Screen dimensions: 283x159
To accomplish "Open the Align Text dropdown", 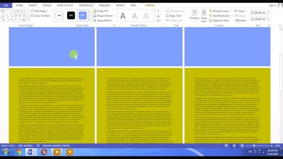I will (174, 16).
